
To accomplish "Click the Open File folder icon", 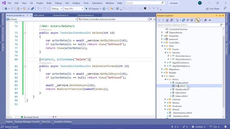I will (x=24, y=9).
